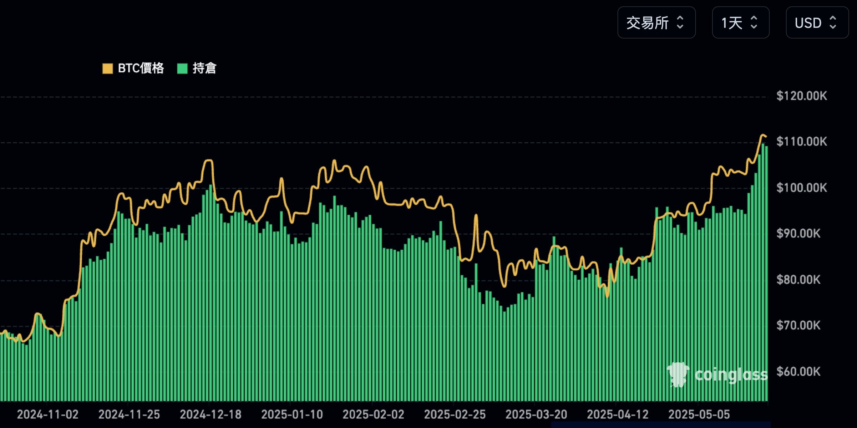This screenshot has height=428, width=857.
Task: Click the up-down chevron beside 1天
Action: [754, 22]
